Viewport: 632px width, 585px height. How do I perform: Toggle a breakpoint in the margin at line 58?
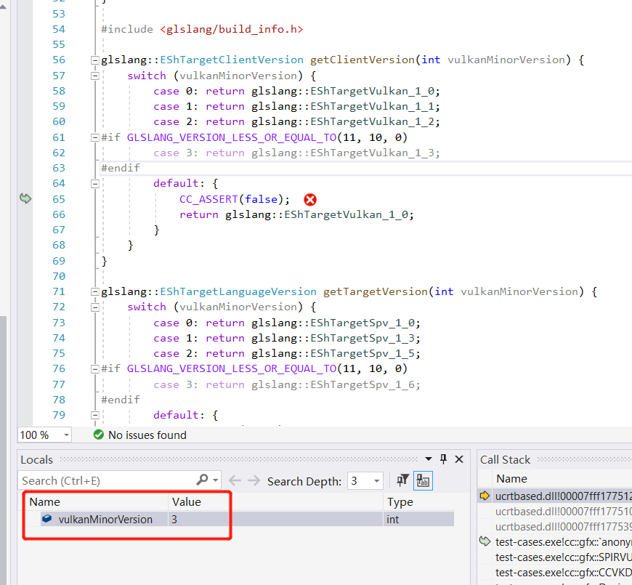25,90
